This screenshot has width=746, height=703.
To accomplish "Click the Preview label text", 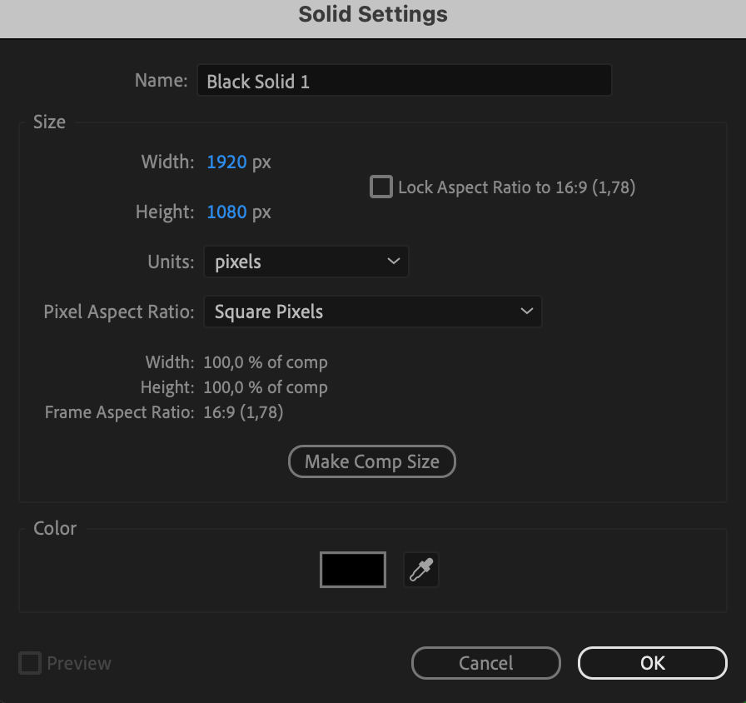I will click(79, 663).
